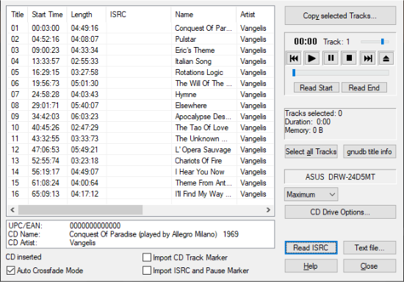The height and width of the screenshot is (282, 404).
Task: Start playback with the play icon
Action: [312, 59]
